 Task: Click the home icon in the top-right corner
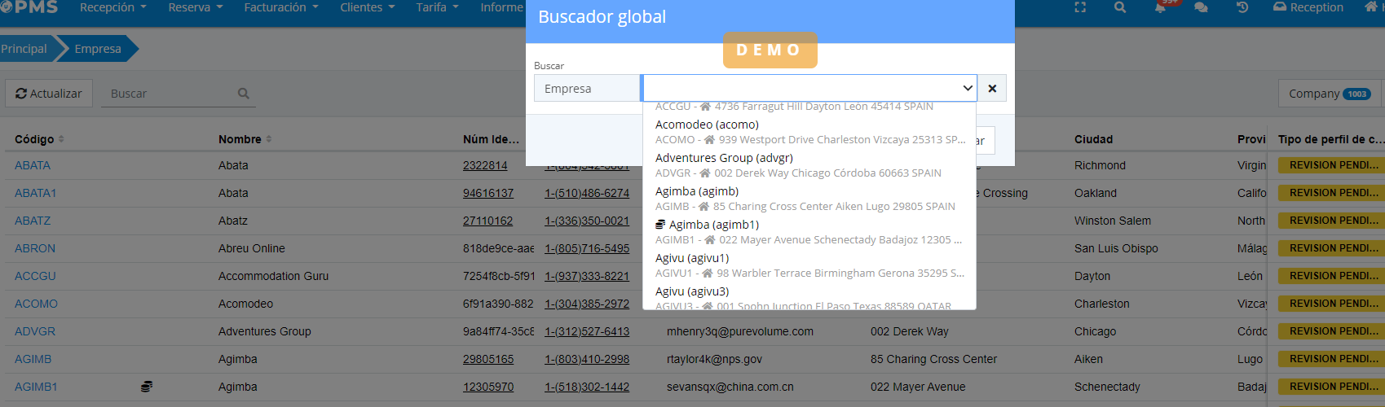pyautogui.click(x=1370, y=7)
